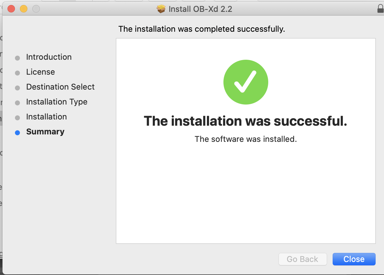
Task: Select the Destination Select step
Action: tap(60, 87)
